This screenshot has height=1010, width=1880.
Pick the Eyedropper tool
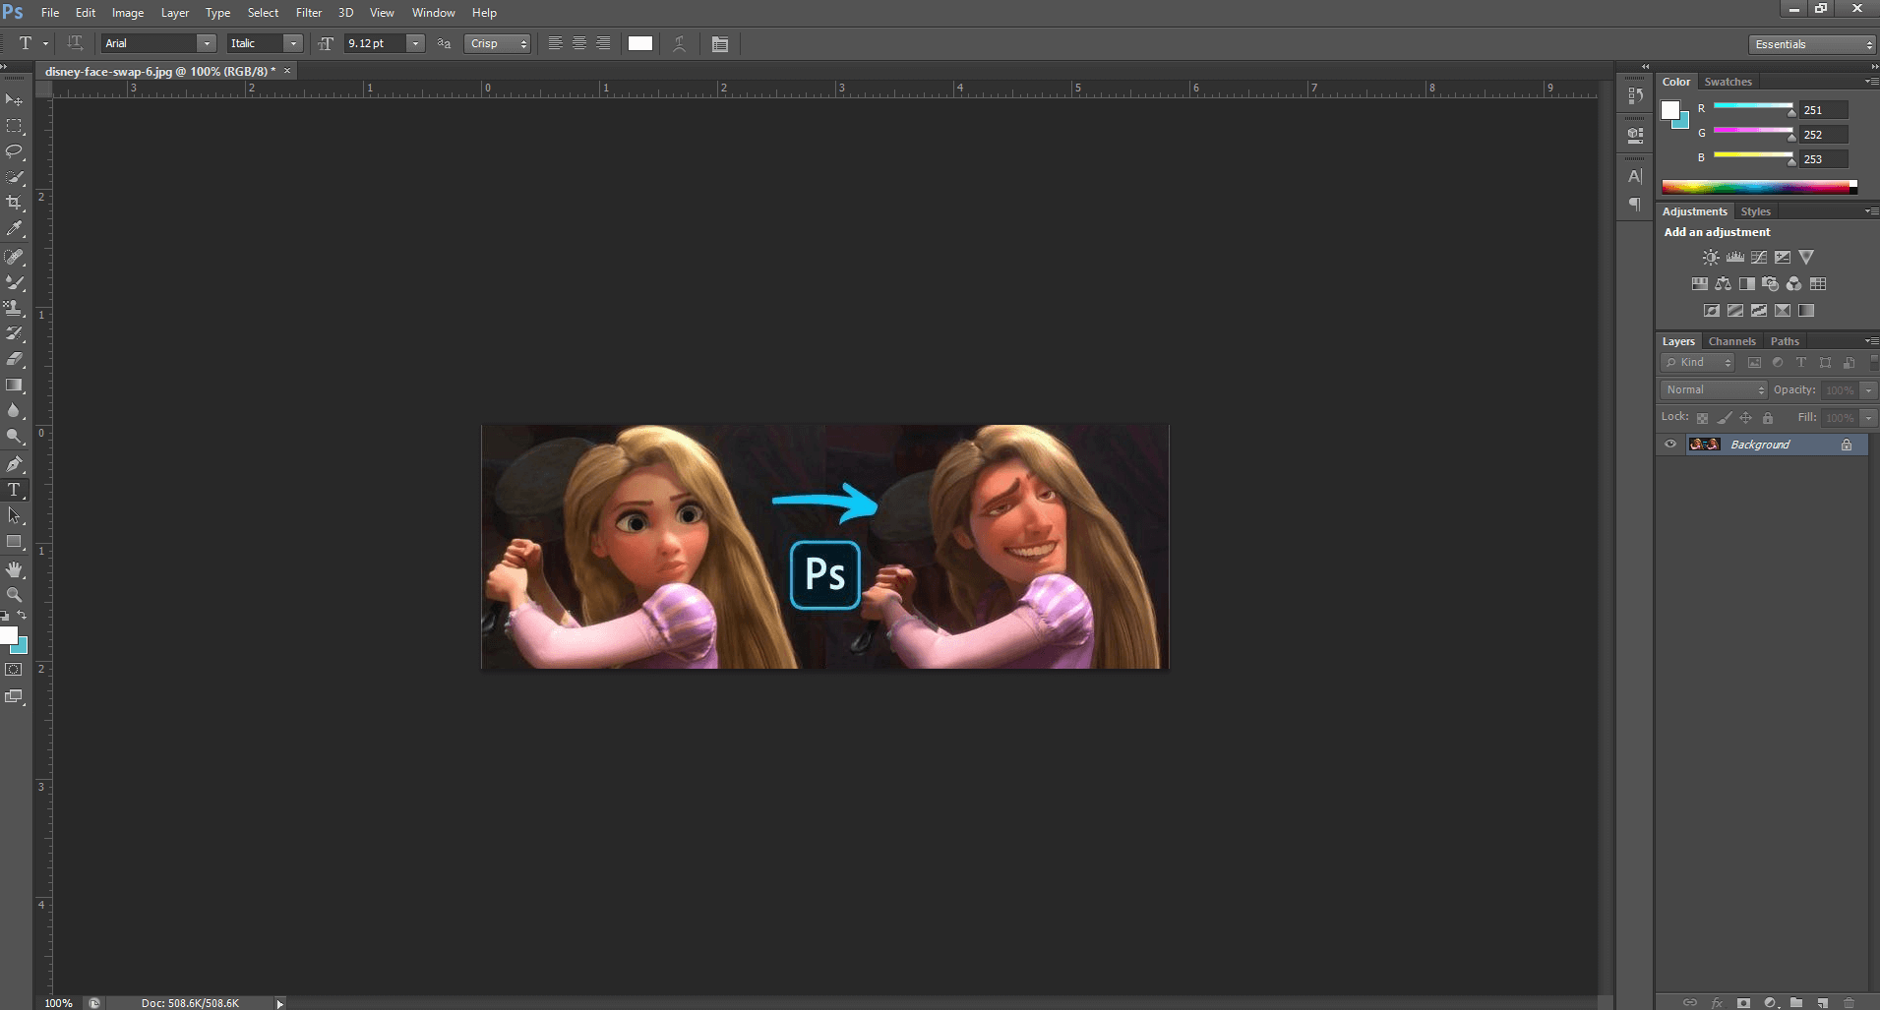tap(14, 228)
